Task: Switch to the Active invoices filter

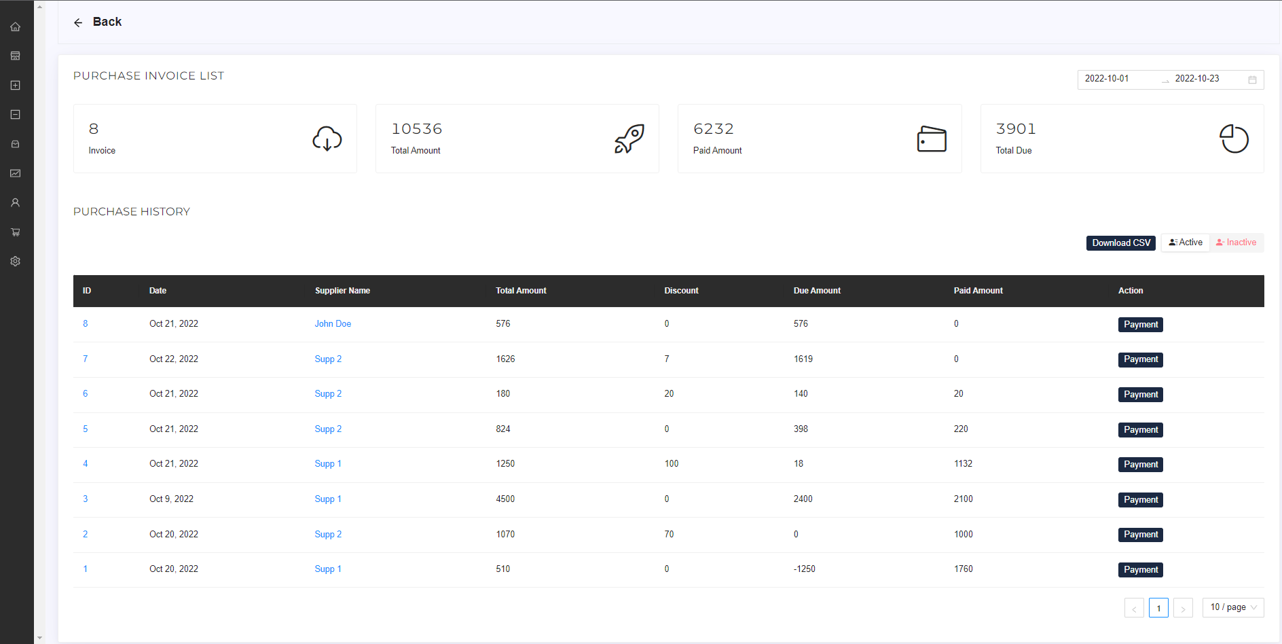Action: [x=1185, y=242]
